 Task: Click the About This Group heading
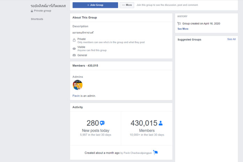[x=84, y=17]
